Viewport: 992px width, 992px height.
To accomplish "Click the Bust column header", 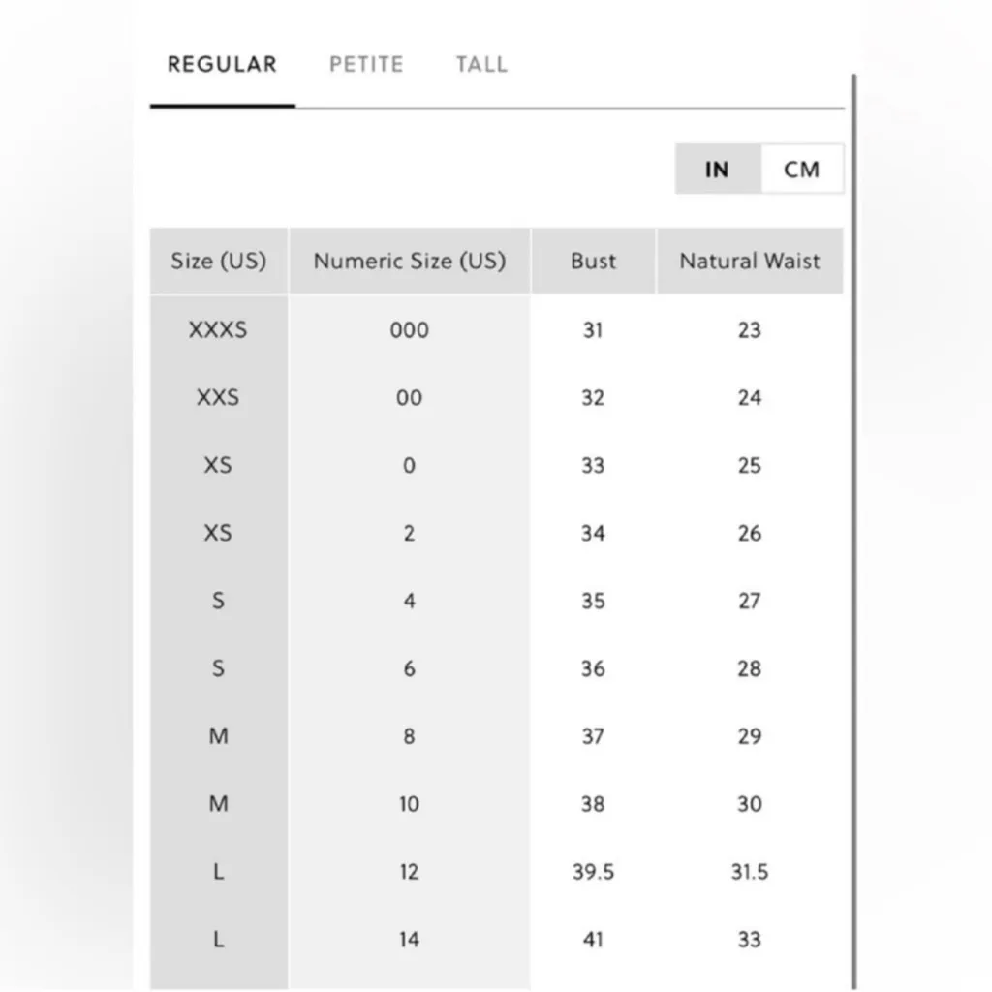I will click(x=593, y=262).
